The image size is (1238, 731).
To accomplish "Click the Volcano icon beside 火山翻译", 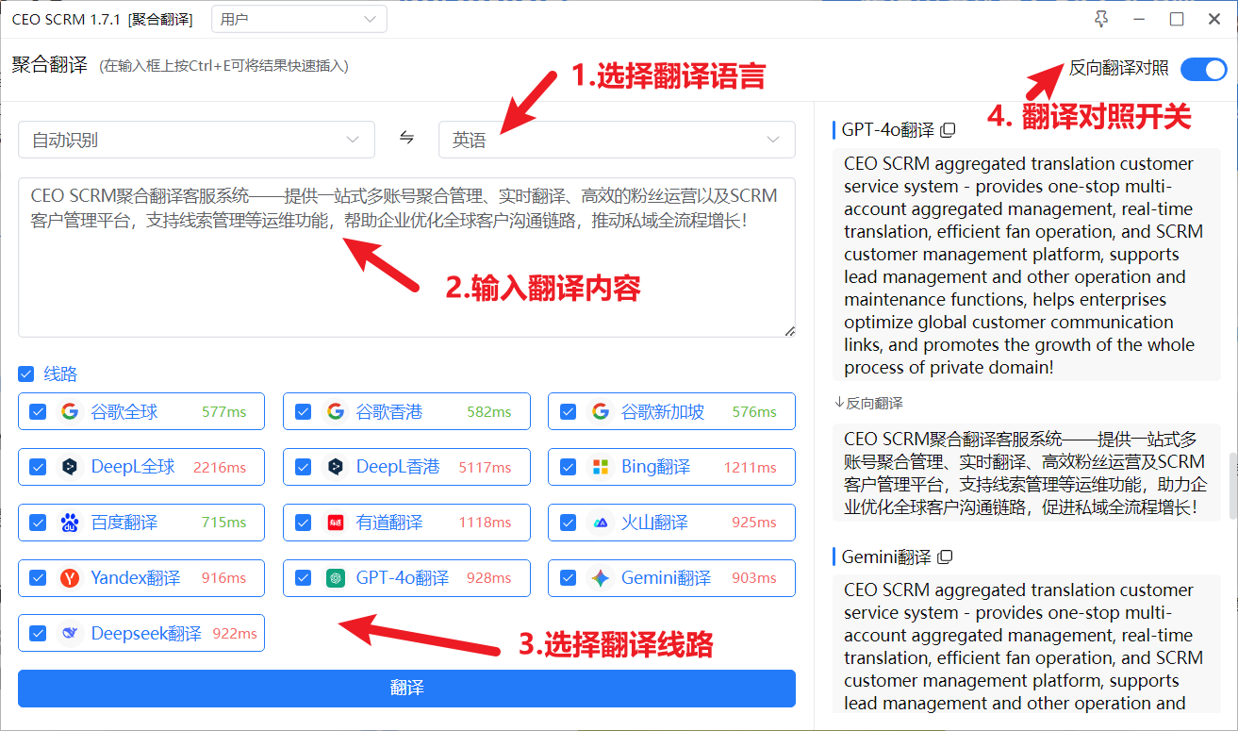I will click(x=601, y=523).
